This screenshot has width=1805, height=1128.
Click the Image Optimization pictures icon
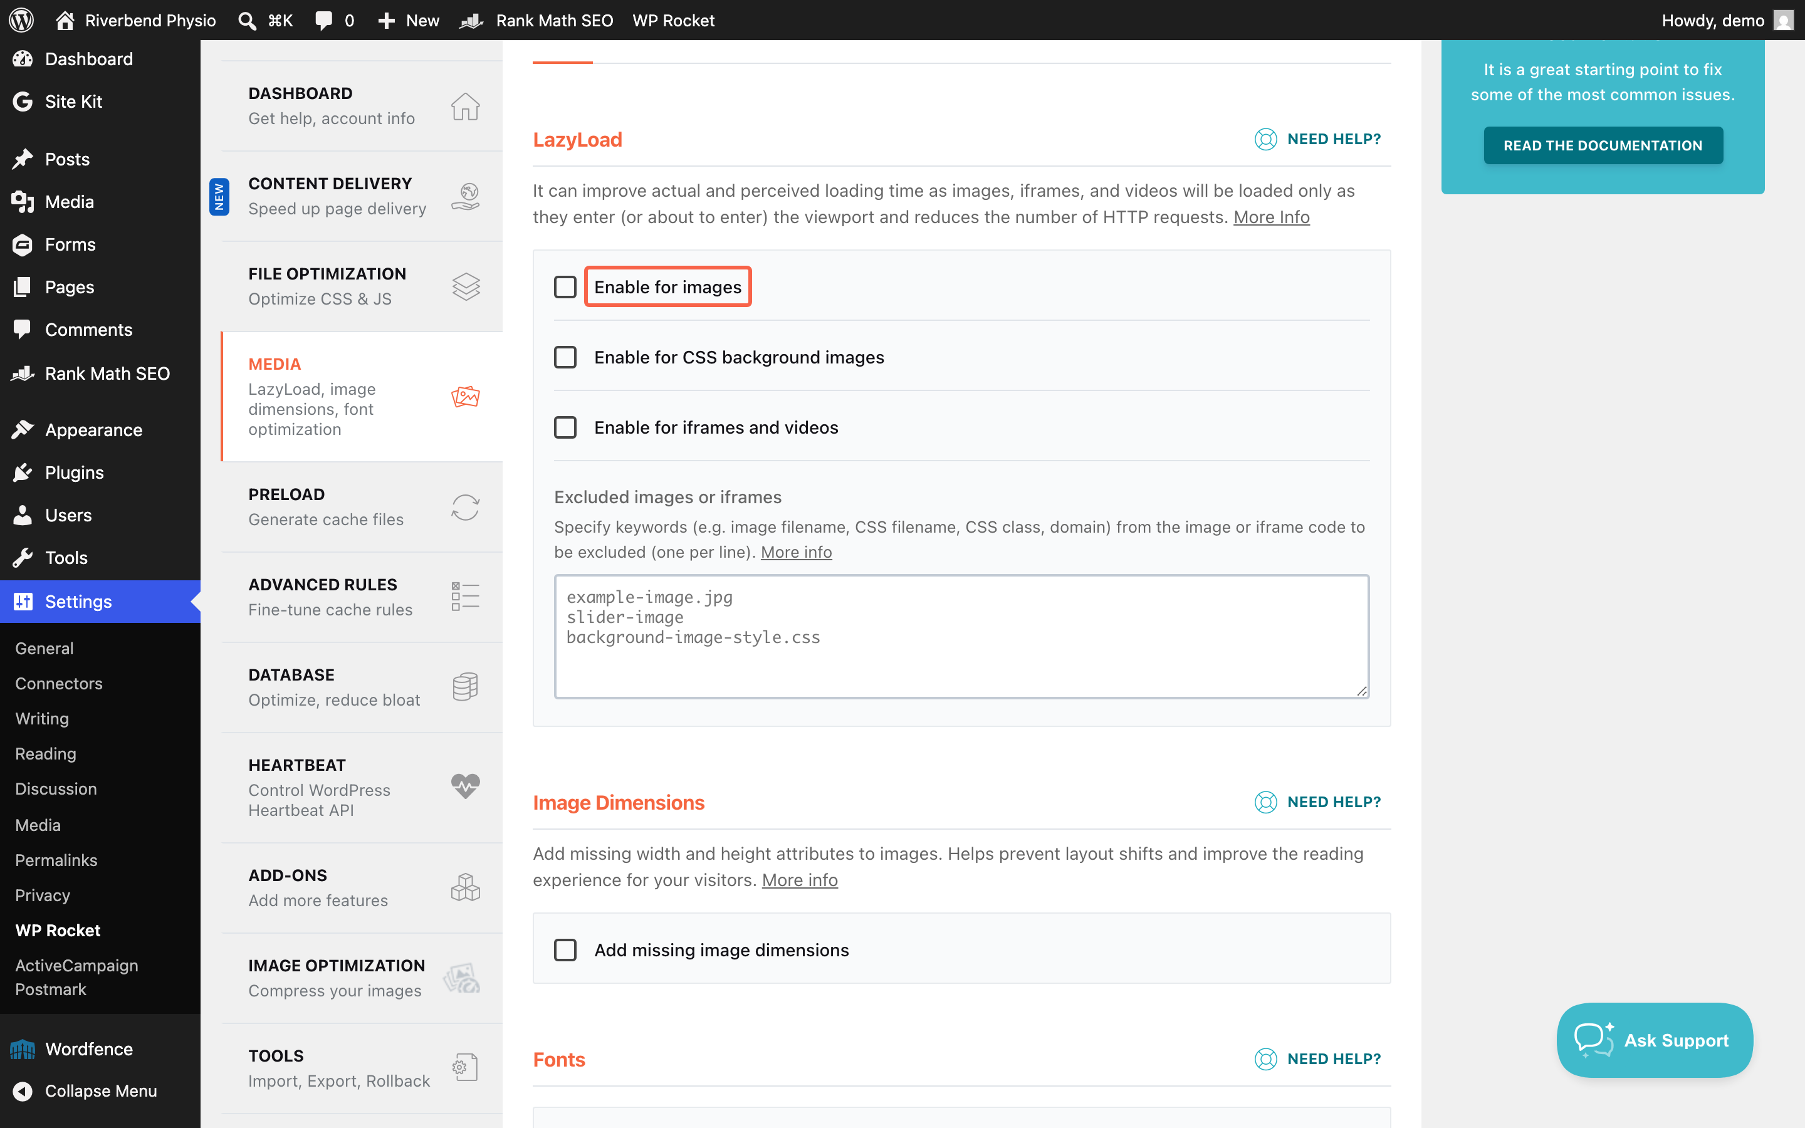[x=463, y=978]
